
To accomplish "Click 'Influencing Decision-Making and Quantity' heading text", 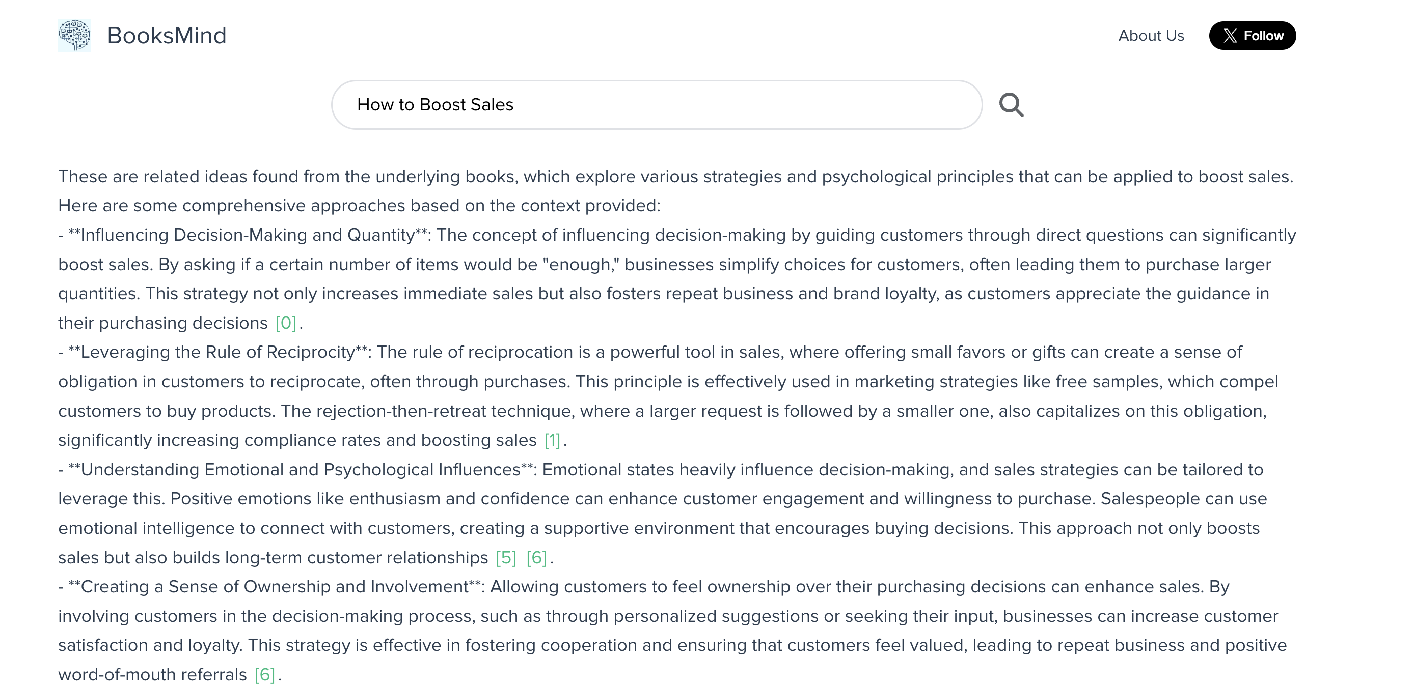I will [247, 235].
